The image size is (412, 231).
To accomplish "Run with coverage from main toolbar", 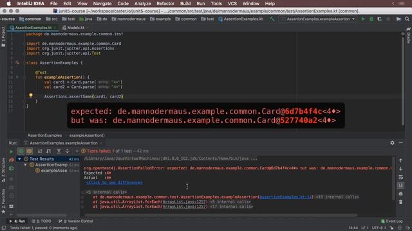I will [379, 19].
